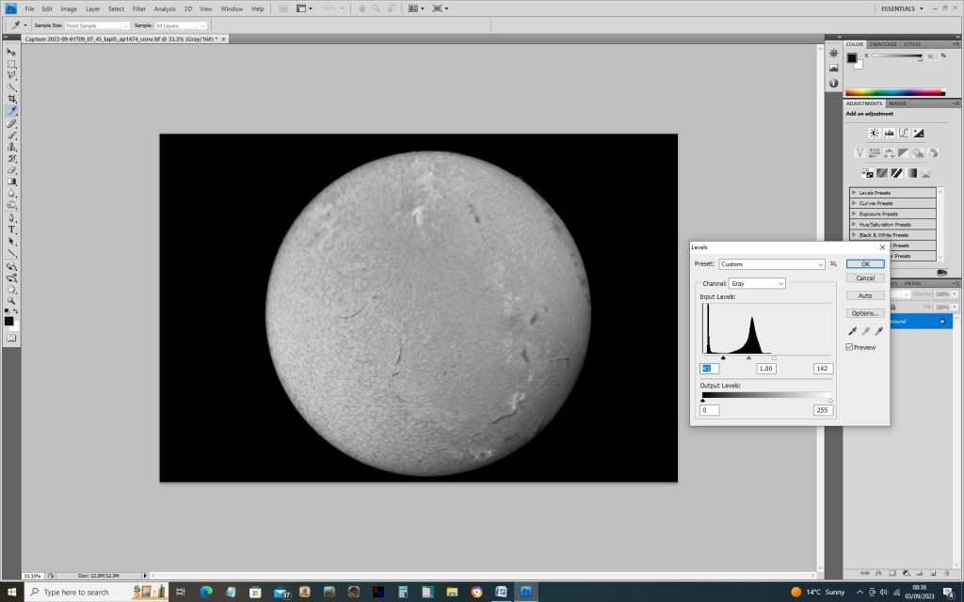This screenshot has width=964, height=602.
Task: Toggle Quick Mask mode
Action: tap(11, 338)
